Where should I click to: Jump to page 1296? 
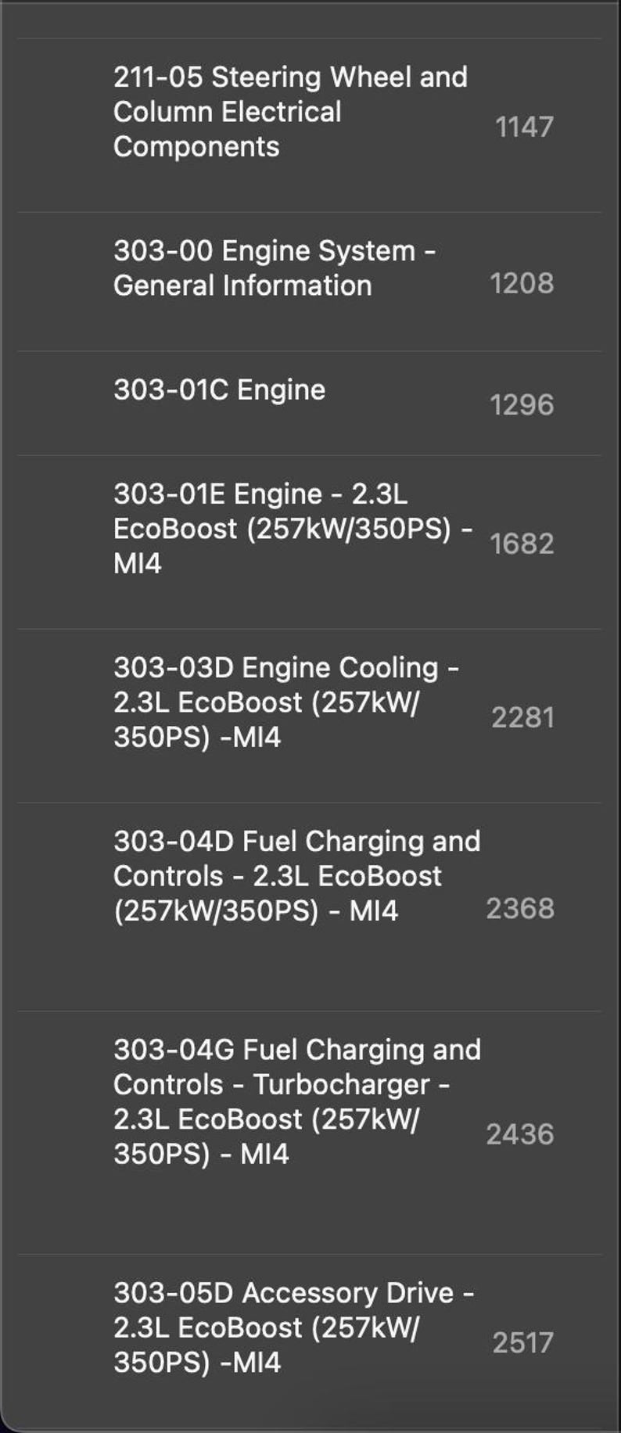click(x=522, y=404)
